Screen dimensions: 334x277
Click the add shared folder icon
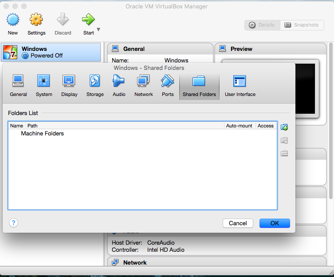pos(284,127)
